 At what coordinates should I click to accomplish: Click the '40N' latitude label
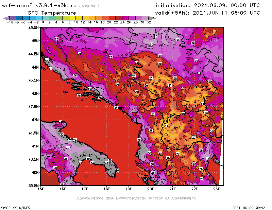[35, 173]
